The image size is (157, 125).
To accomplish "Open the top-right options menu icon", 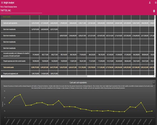I will (156, 3).
